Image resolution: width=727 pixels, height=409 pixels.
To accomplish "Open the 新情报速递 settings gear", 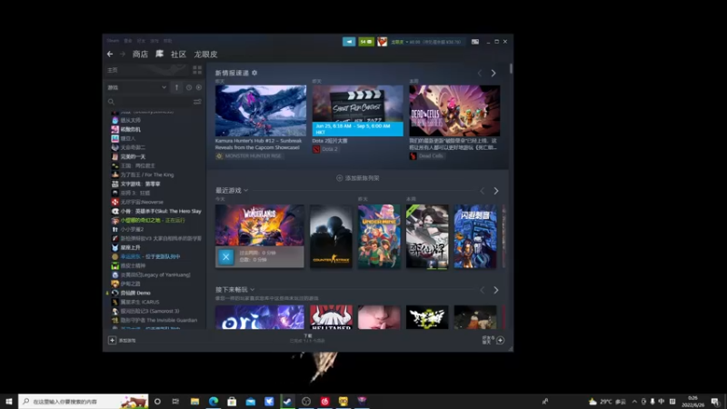I will coord(254,73).
